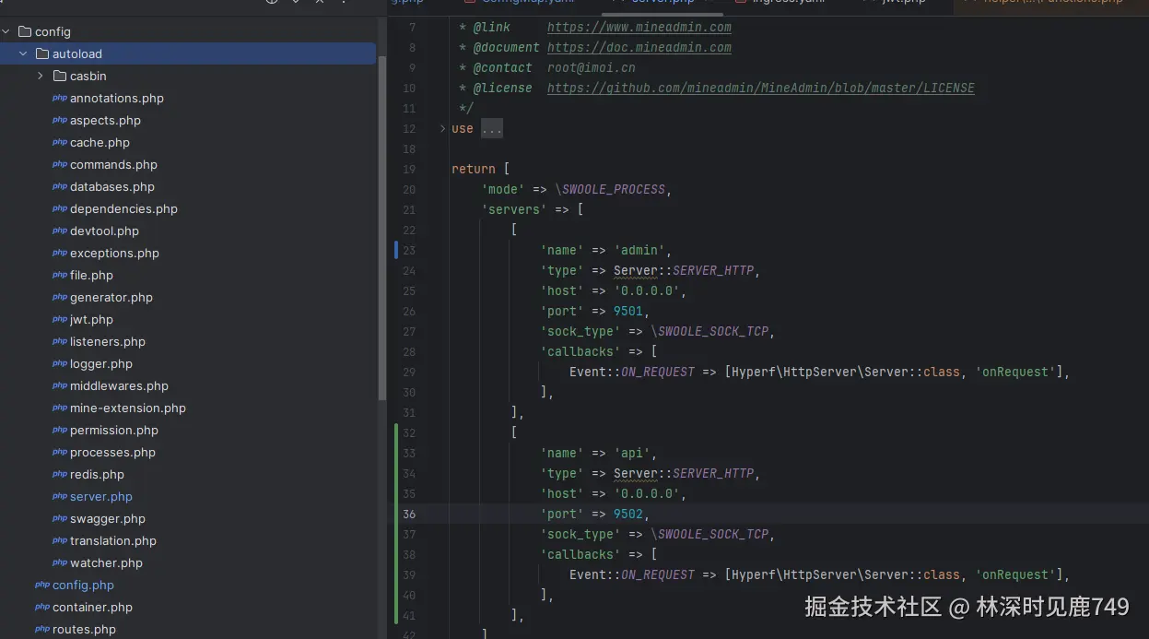Place cursor on SWOOLE_PROCESS constant
The image size is (1149, 639).
coord(614,189)
